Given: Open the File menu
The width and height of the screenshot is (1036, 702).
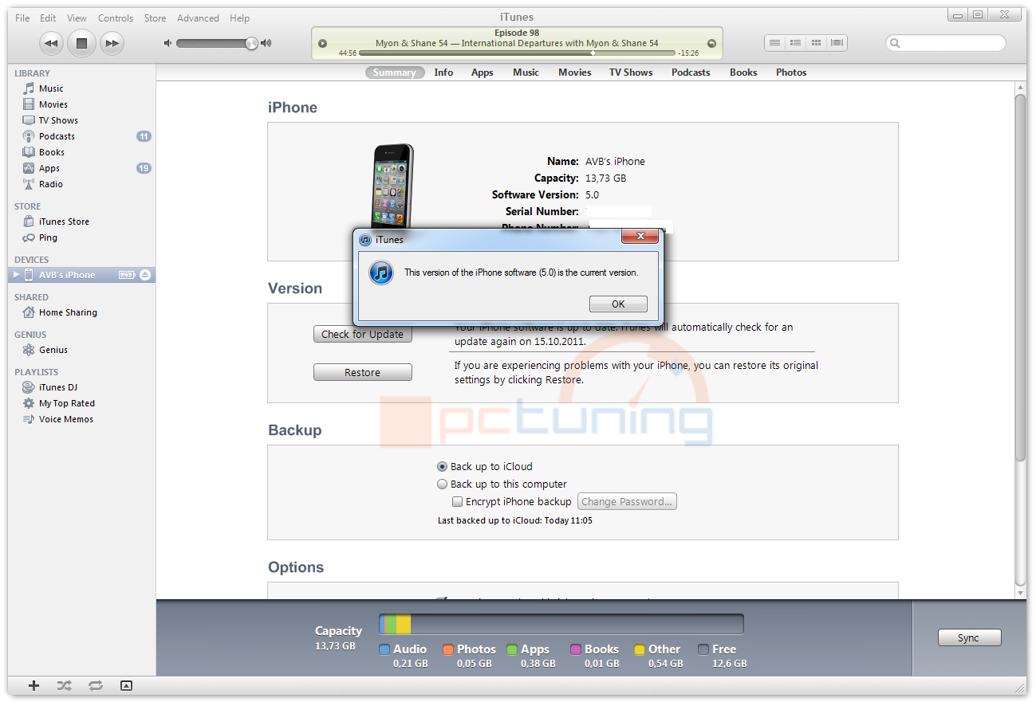Looking at the screenshot, I should pos(22,18).
